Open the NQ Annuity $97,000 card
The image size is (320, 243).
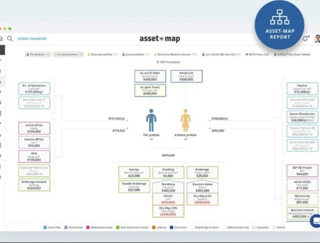[302, 199]
